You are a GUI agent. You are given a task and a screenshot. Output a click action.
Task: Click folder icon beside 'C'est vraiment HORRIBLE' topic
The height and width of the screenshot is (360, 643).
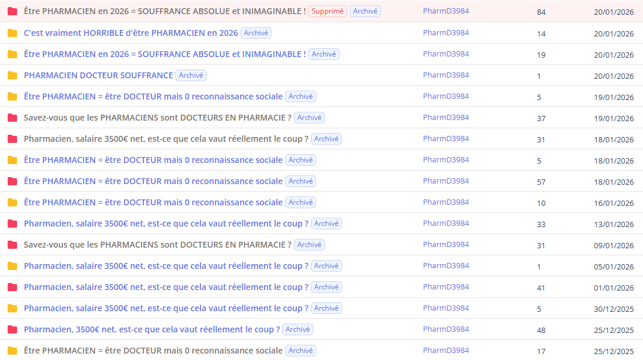(x=12, y=33)
